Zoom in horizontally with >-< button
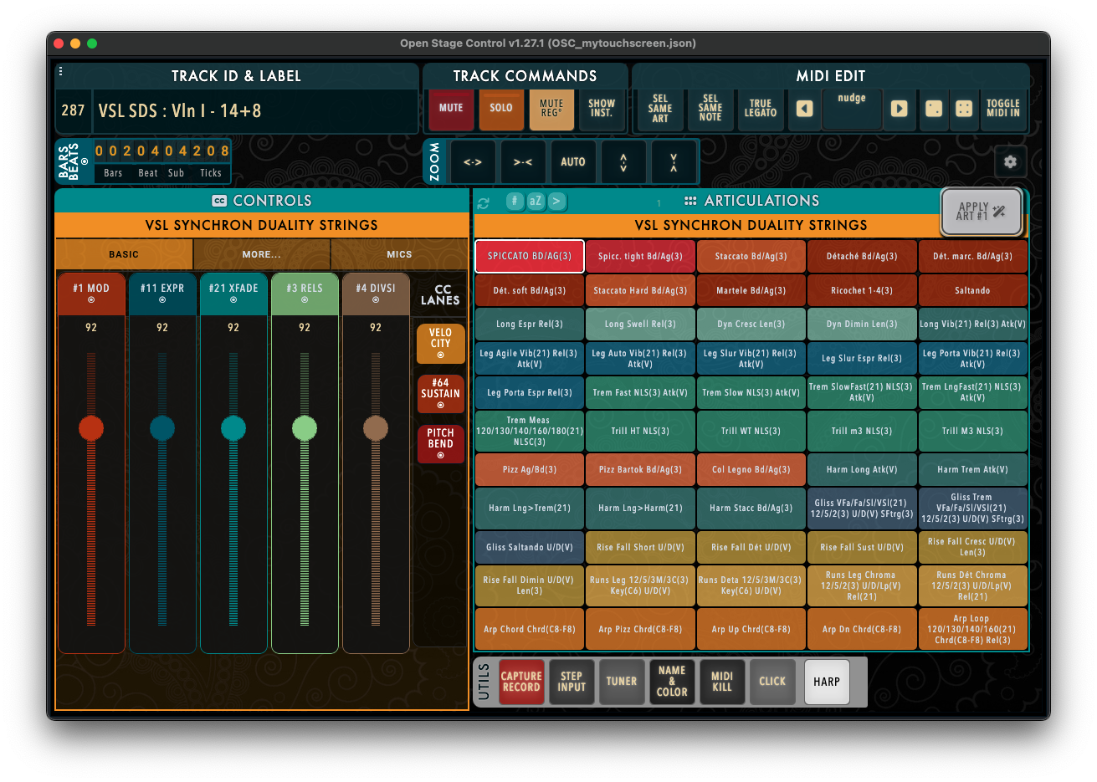Screen dimensions: 1097x782 coord(523,161)
